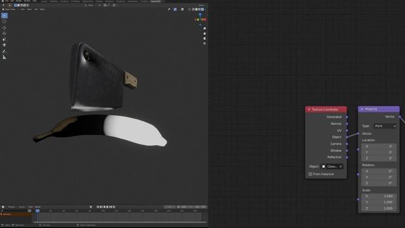
Task: Click the Rotation Y field
Action: click(379, 177)
